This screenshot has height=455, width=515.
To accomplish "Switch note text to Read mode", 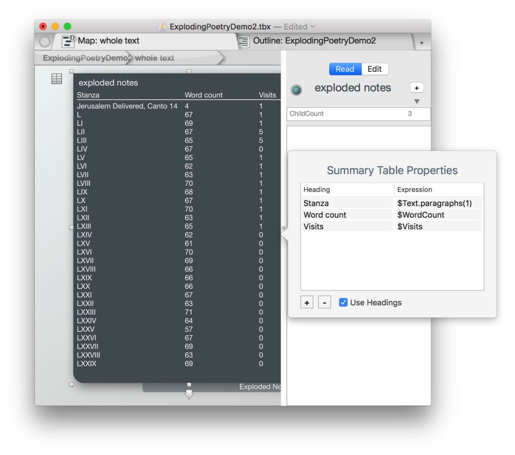I will 345,69.
